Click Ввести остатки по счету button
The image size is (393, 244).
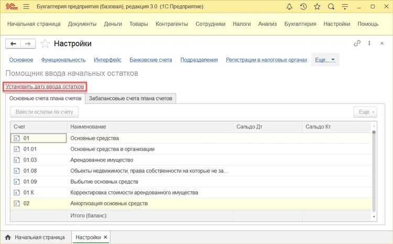[45, 112]
